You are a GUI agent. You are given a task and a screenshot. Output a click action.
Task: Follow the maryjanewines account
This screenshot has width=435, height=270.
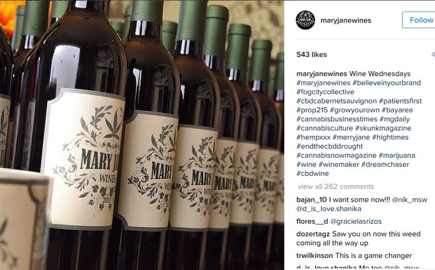(419, 20)
